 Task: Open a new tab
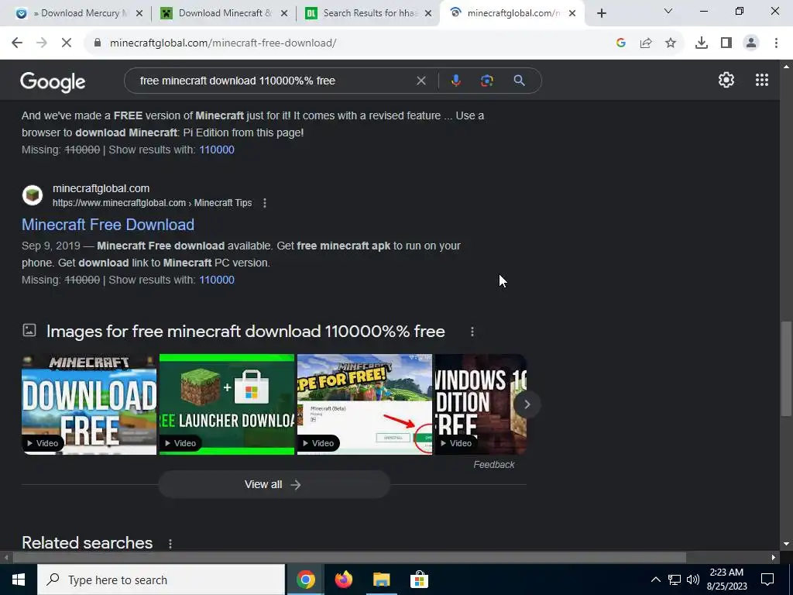click(601, 13)
